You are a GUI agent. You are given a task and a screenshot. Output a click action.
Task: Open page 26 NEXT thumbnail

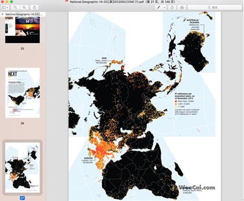point(22,93)
